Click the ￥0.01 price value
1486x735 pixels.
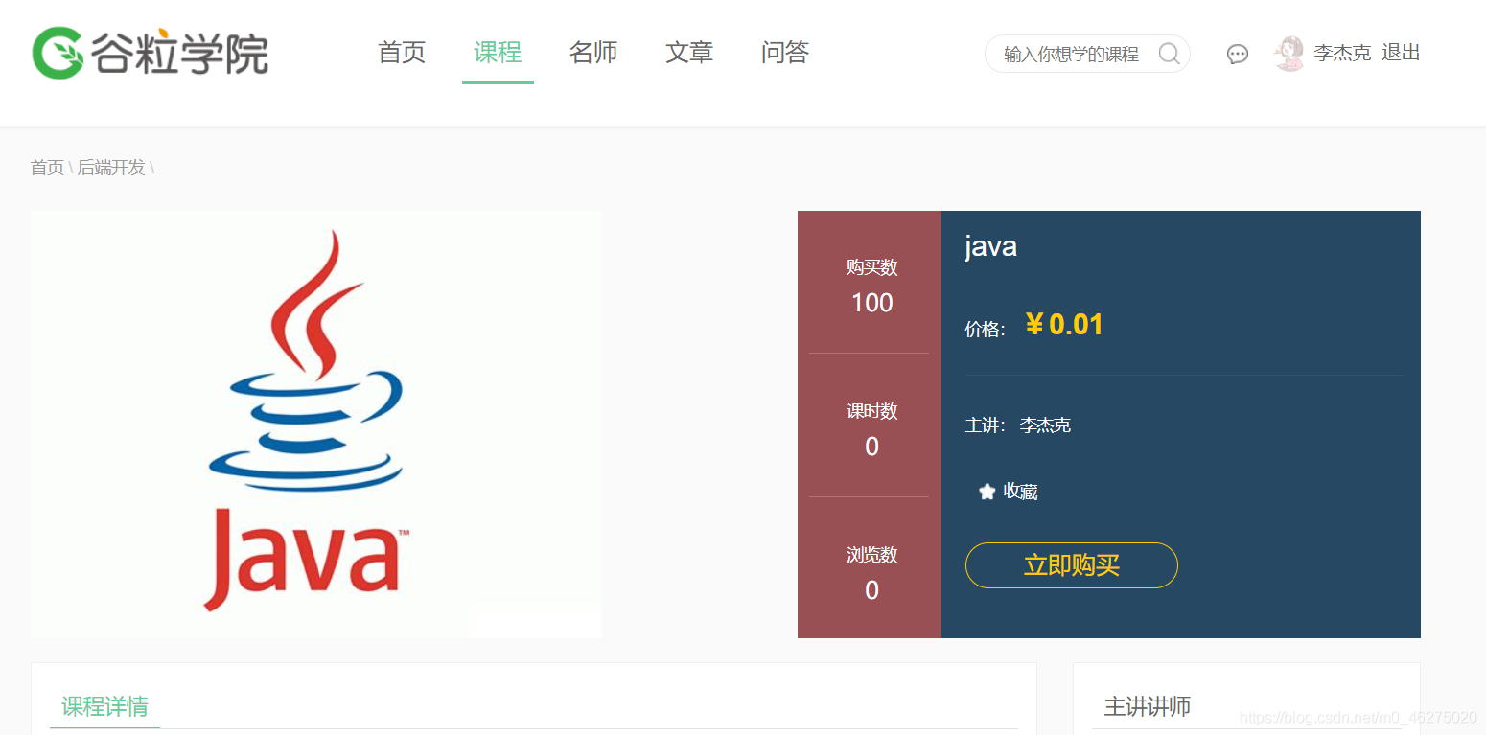click(x=1063, y=325)
